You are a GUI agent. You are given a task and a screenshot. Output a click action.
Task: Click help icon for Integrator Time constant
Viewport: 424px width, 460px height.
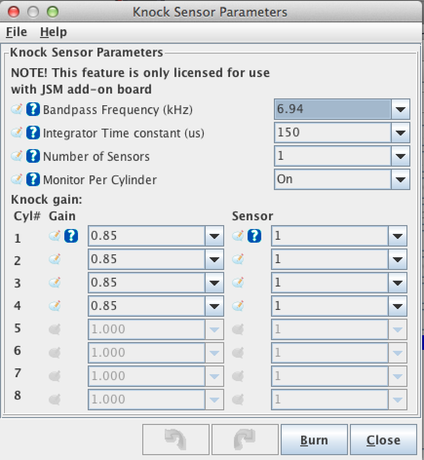click(x=33, y=133)
